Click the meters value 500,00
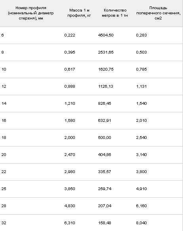The image size is (183, 231). point(105,138)
